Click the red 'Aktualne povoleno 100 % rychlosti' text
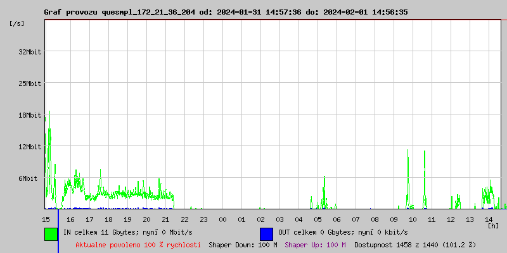The image size is (507, 253). click(x=138, y=245)
